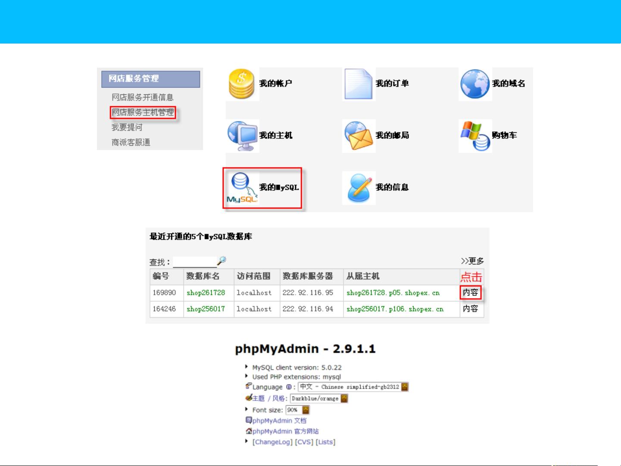
Task: Click the phpMyAdmin 文档 book icon
Action: tap(249, 420)
